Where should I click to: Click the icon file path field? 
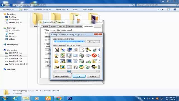tap(69, 42)
